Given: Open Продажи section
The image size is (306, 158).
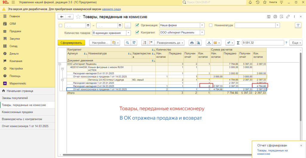Looking at the screenshot, I should 15,31.
